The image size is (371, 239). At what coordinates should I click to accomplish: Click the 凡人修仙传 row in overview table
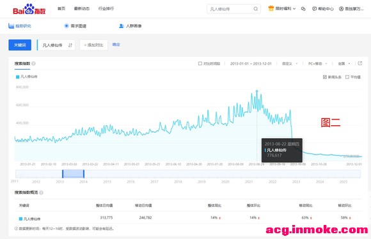[188, 218]
